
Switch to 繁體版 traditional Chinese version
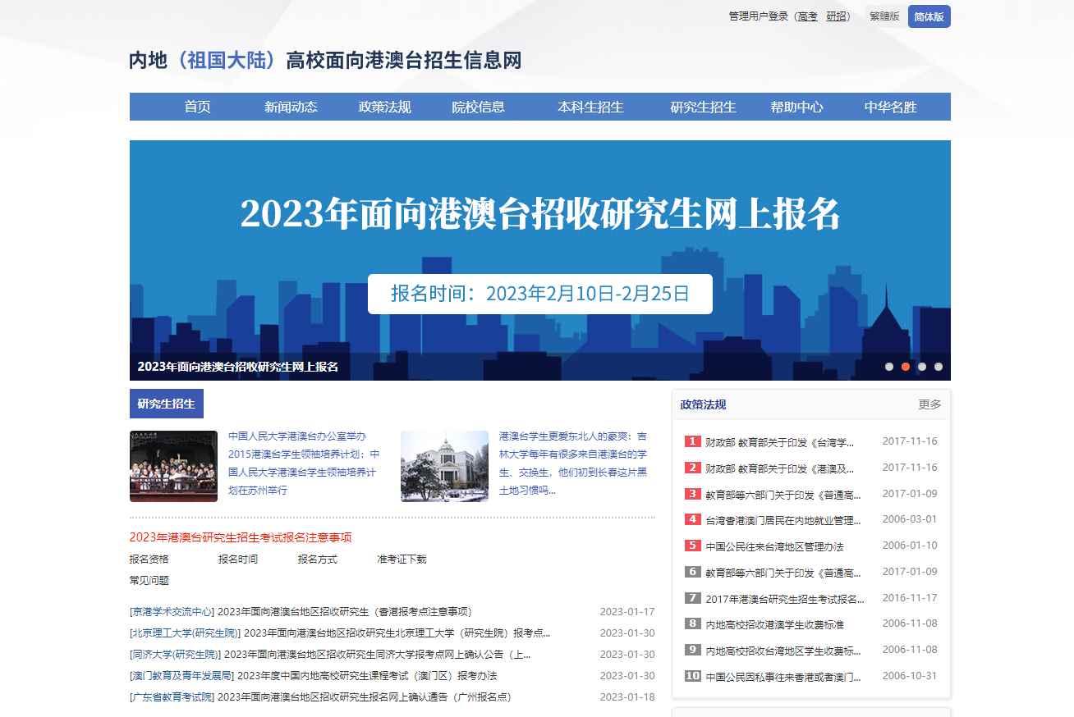(884, 16)
